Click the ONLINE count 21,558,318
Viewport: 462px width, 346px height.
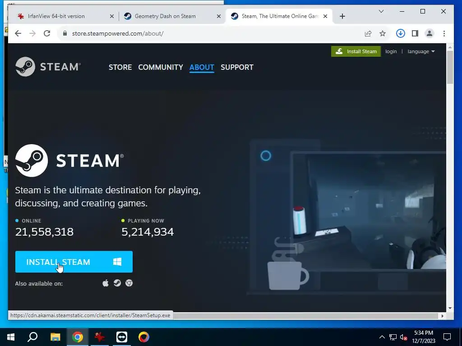click(x=44, y=232)
